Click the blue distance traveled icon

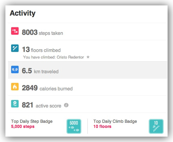coord(15,70)
